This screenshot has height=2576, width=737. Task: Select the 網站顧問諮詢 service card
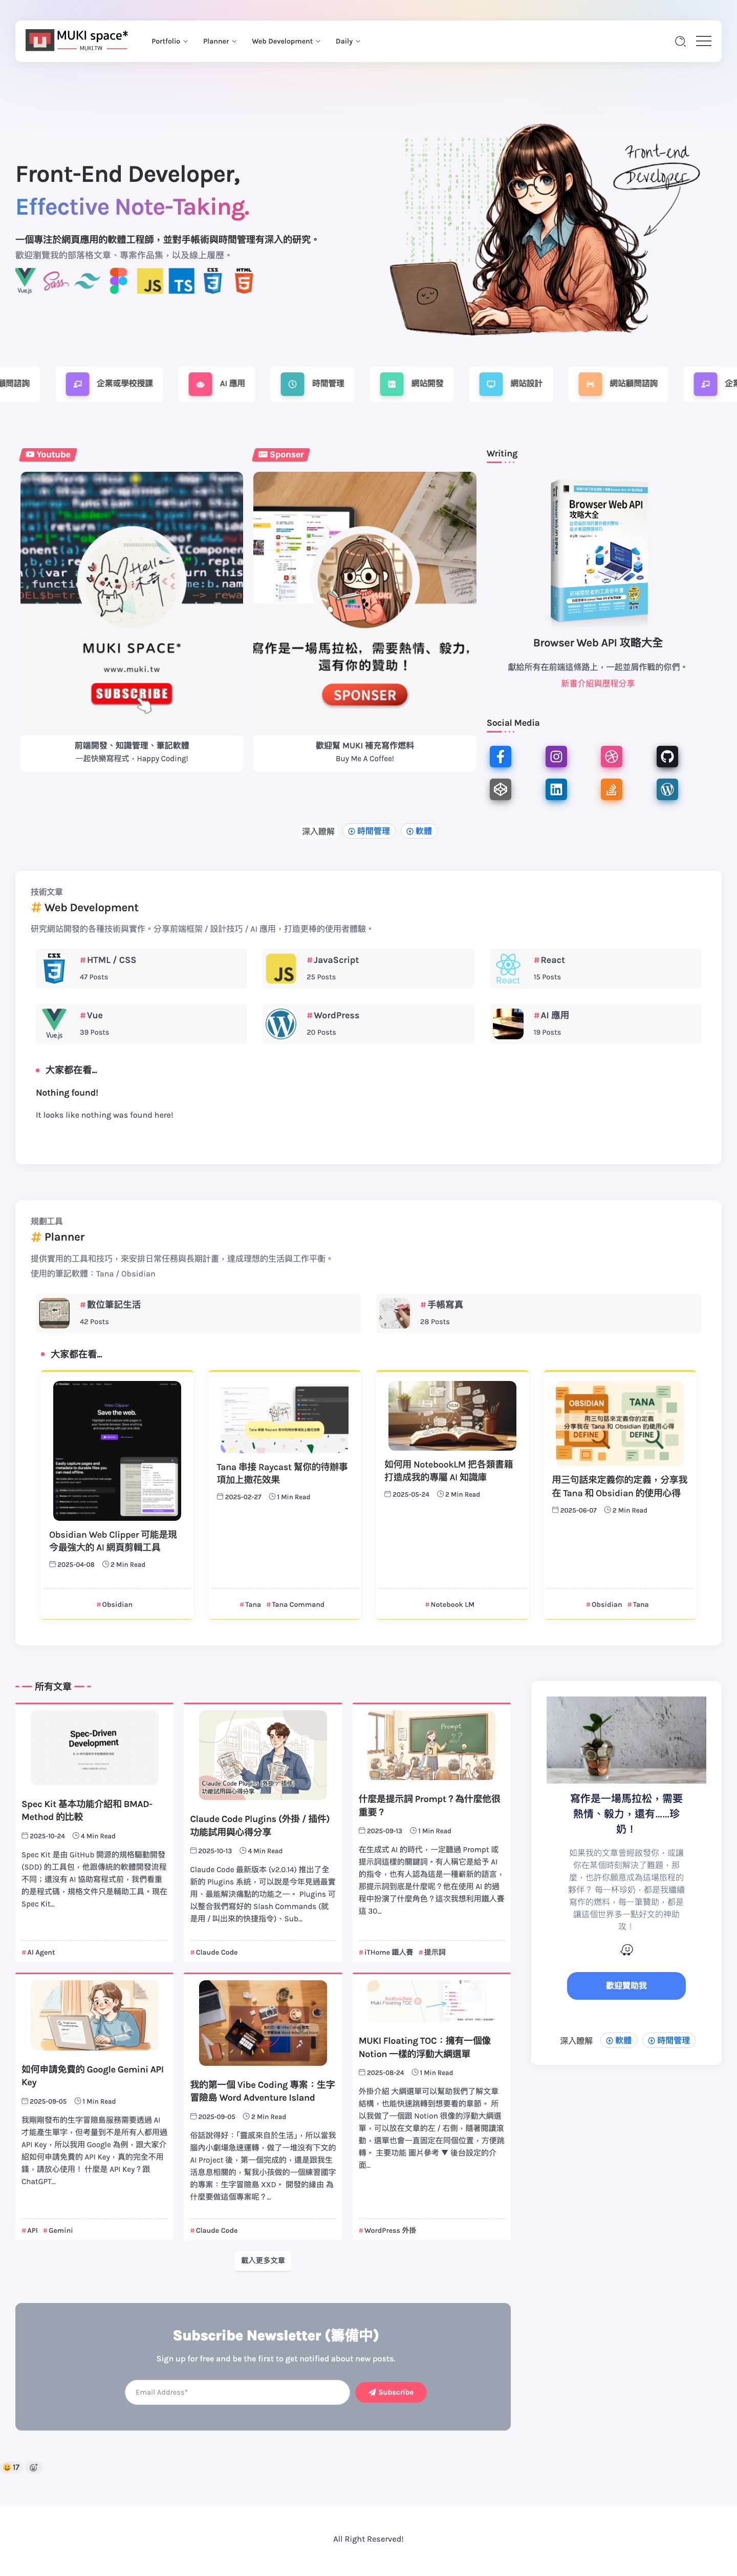(618, 383)
